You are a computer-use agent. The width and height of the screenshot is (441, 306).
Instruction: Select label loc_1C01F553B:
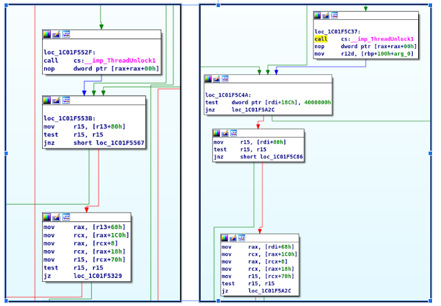coord(70,118)
